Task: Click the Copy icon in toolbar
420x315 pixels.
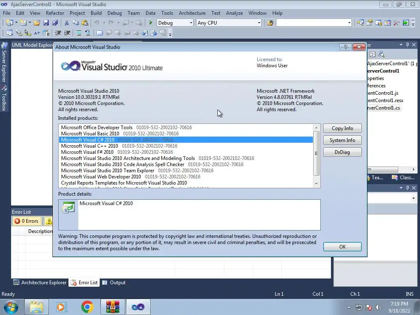Action: 76,23
